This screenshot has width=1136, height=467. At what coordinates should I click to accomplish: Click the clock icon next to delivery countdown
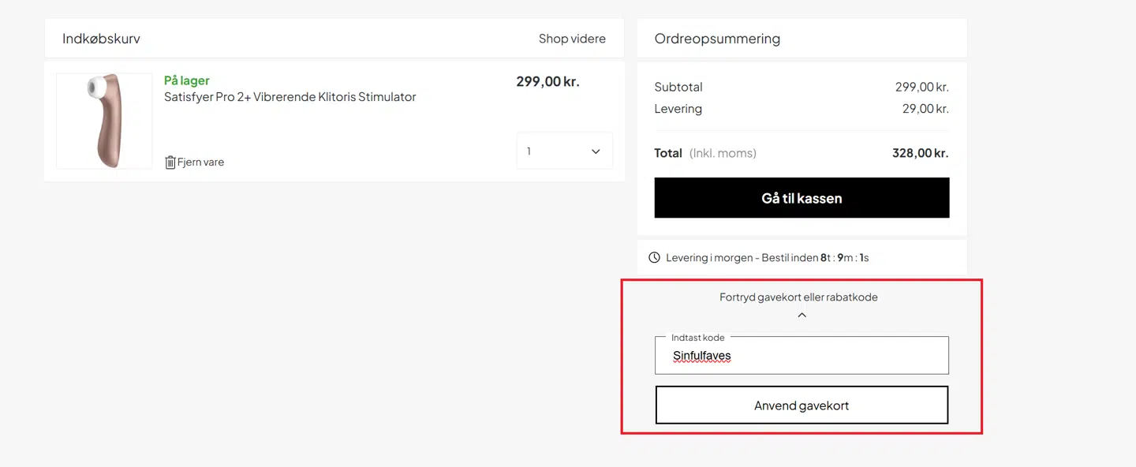(654, 258)
